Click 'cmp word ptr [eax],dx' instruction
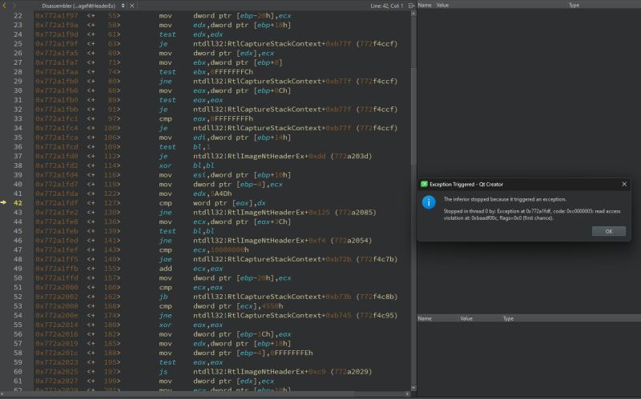Image resolution: width=641 pixels, height=399 pixels. point(212,203)
